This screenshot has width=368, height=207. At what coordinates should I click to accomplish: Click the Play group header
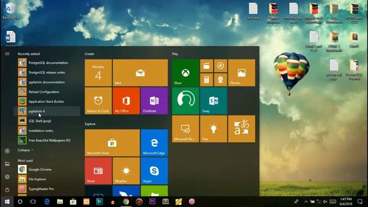175,53
